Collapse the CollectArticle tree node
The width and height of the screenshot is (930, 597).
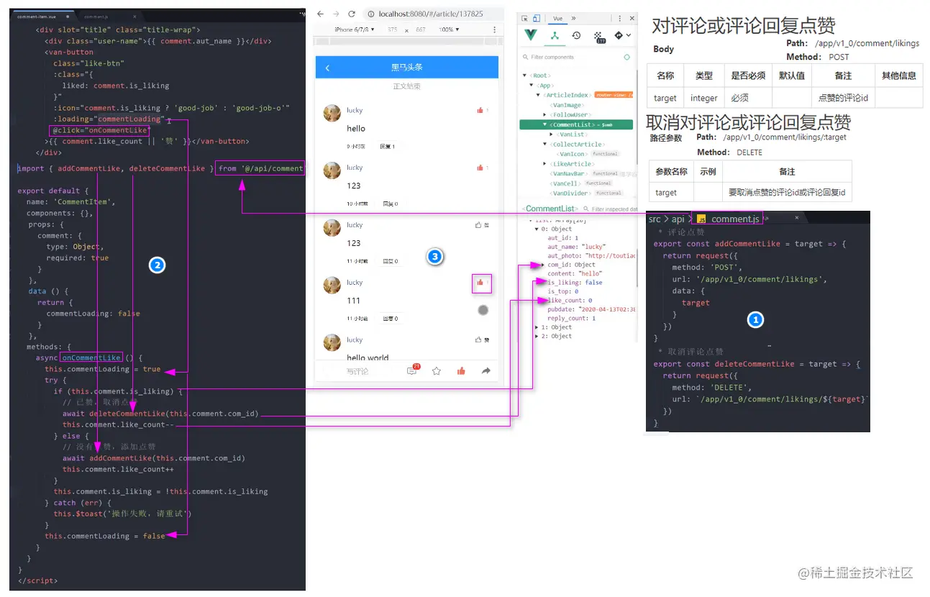[x=545, y=144]
